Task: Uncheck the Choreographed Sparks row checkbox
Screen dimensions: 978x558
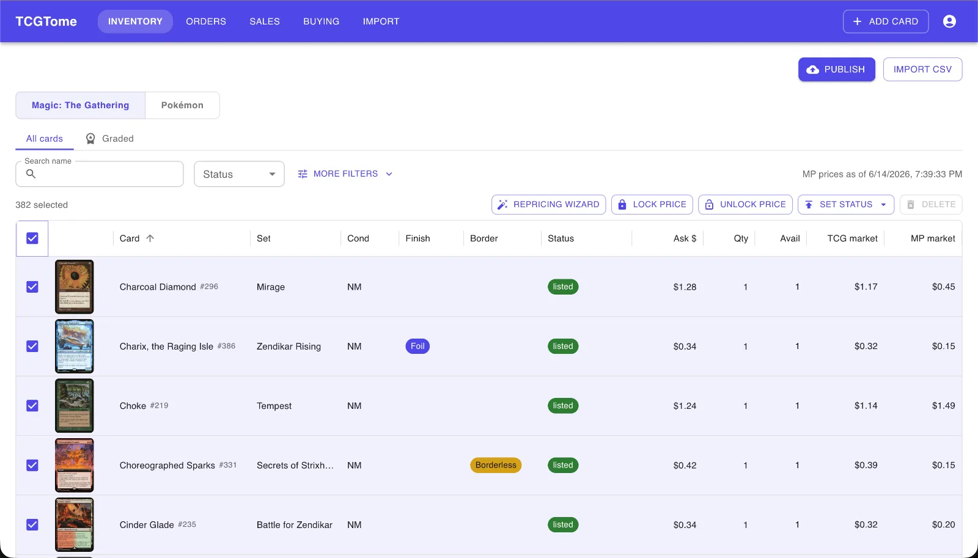Action: pyautogui.click(x=32, y=465)
